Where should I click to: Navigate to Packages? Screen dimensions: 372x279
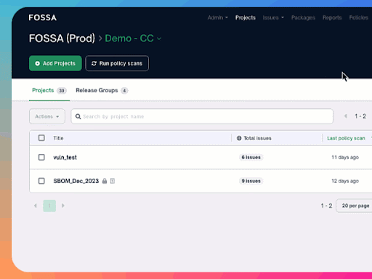[x=303, y=17]
